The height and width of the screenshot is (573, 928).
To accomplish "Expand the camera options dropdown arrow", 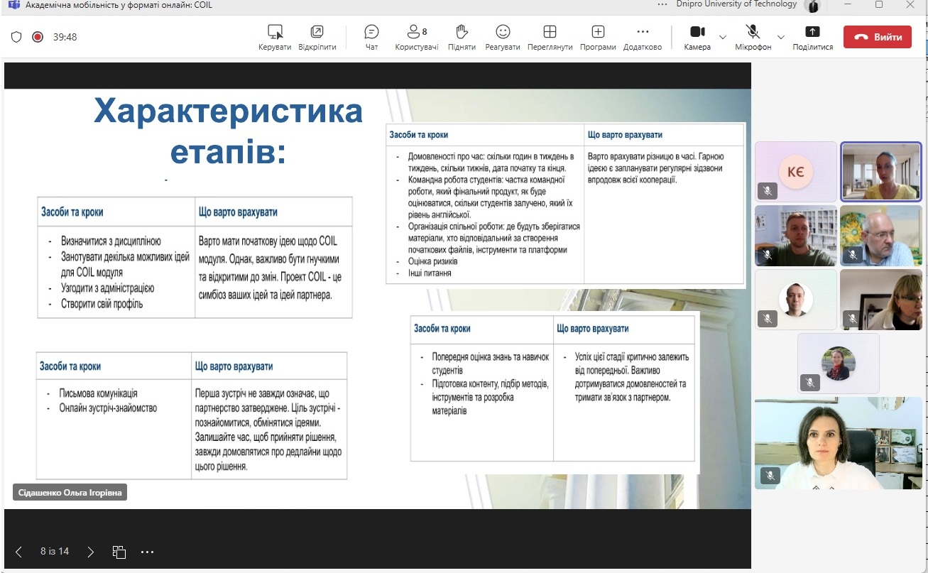I will 723,37.
